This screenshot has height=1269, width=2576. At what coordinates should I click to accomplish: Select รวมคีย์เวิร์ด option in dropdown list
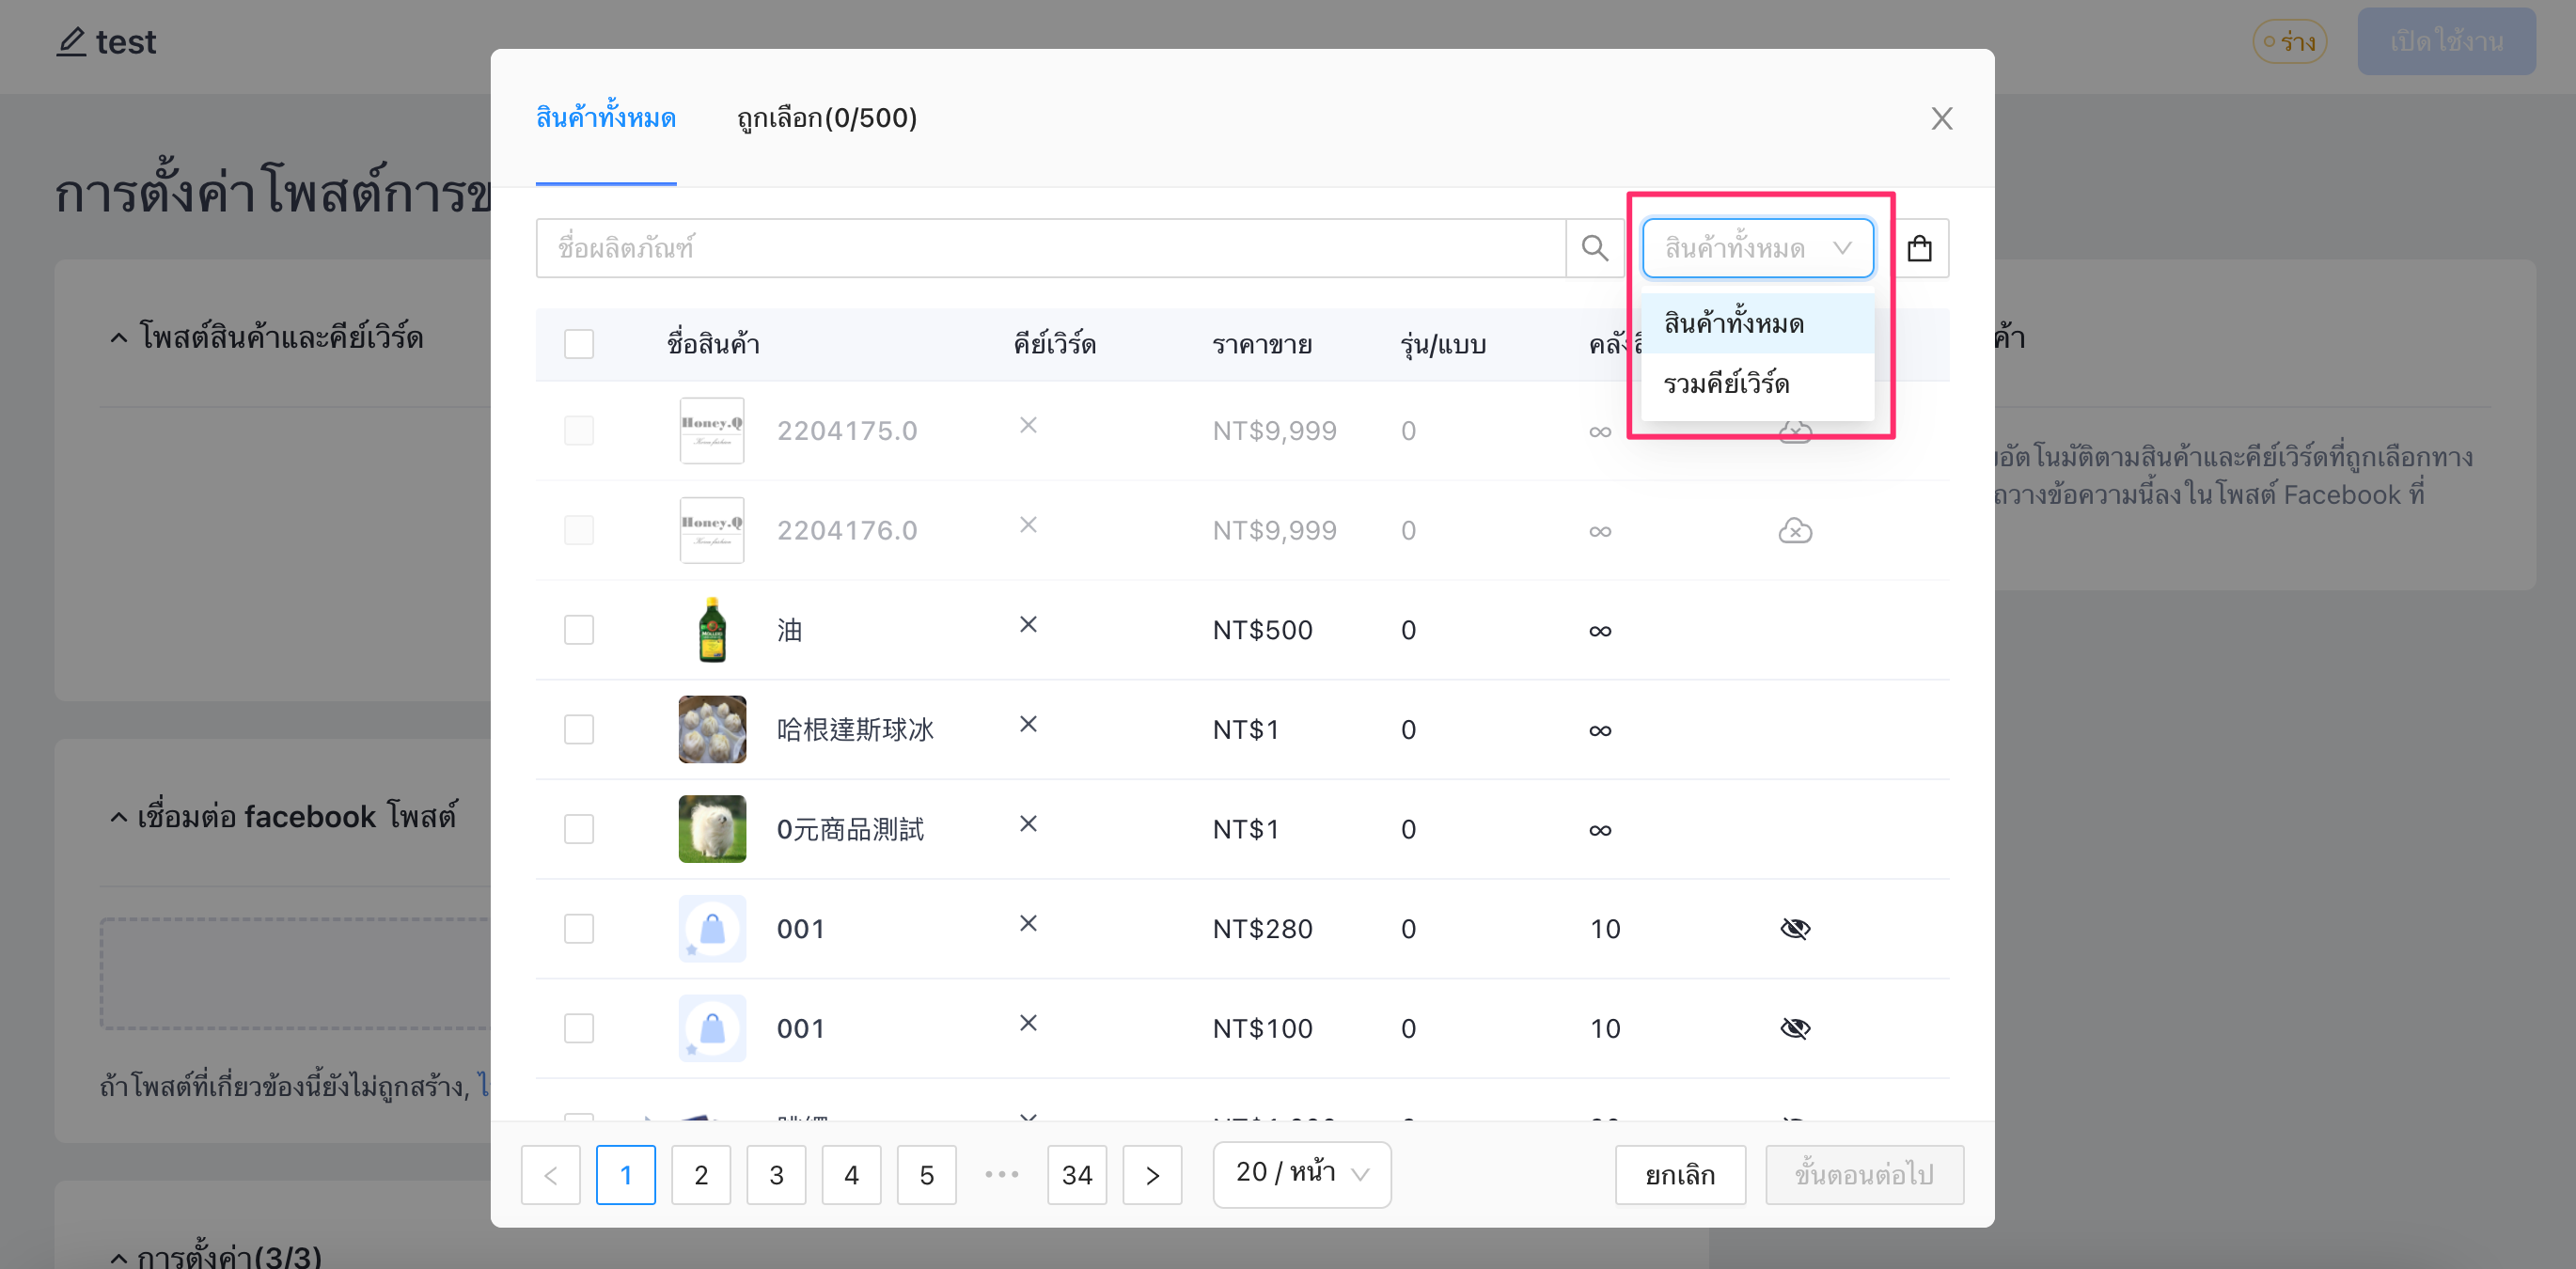pos(1757,383)
